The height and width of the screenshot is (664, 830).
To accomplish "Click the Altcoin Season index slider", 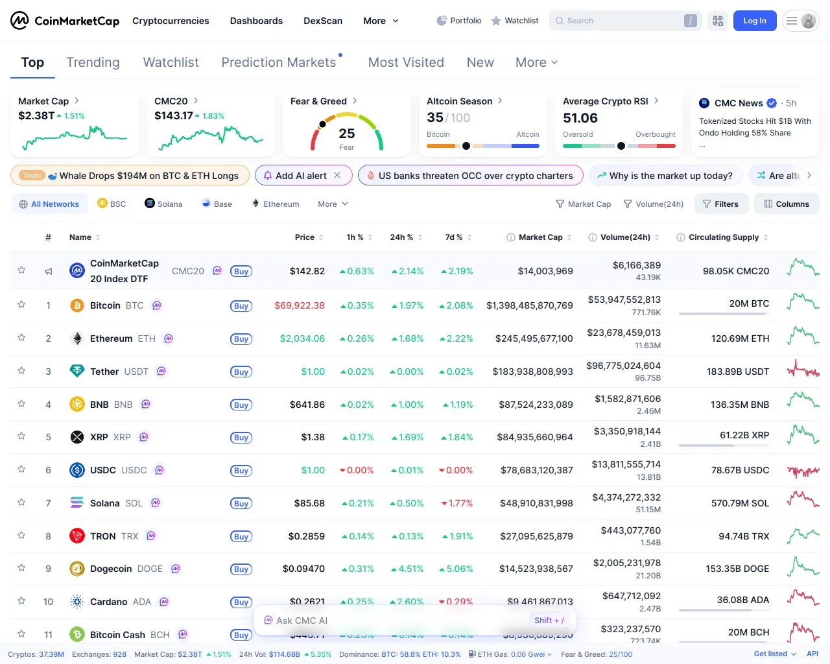I will click(482, 146).
